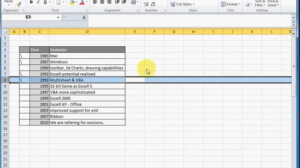Image resolution: width=300 pixels, height=168 pixels.
Task: Click the Clear eraser icon
Action: (x=247, y=4)
